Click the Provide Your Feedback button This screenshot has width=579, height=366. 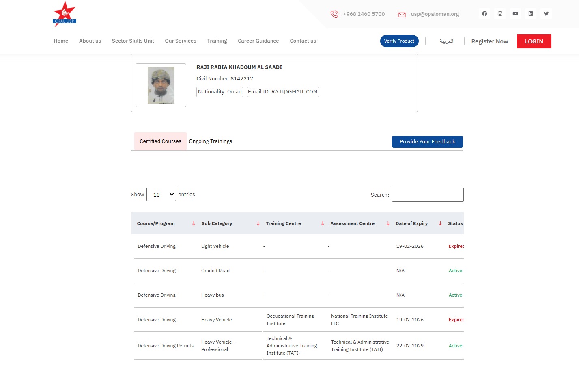[x=427, y=142]
